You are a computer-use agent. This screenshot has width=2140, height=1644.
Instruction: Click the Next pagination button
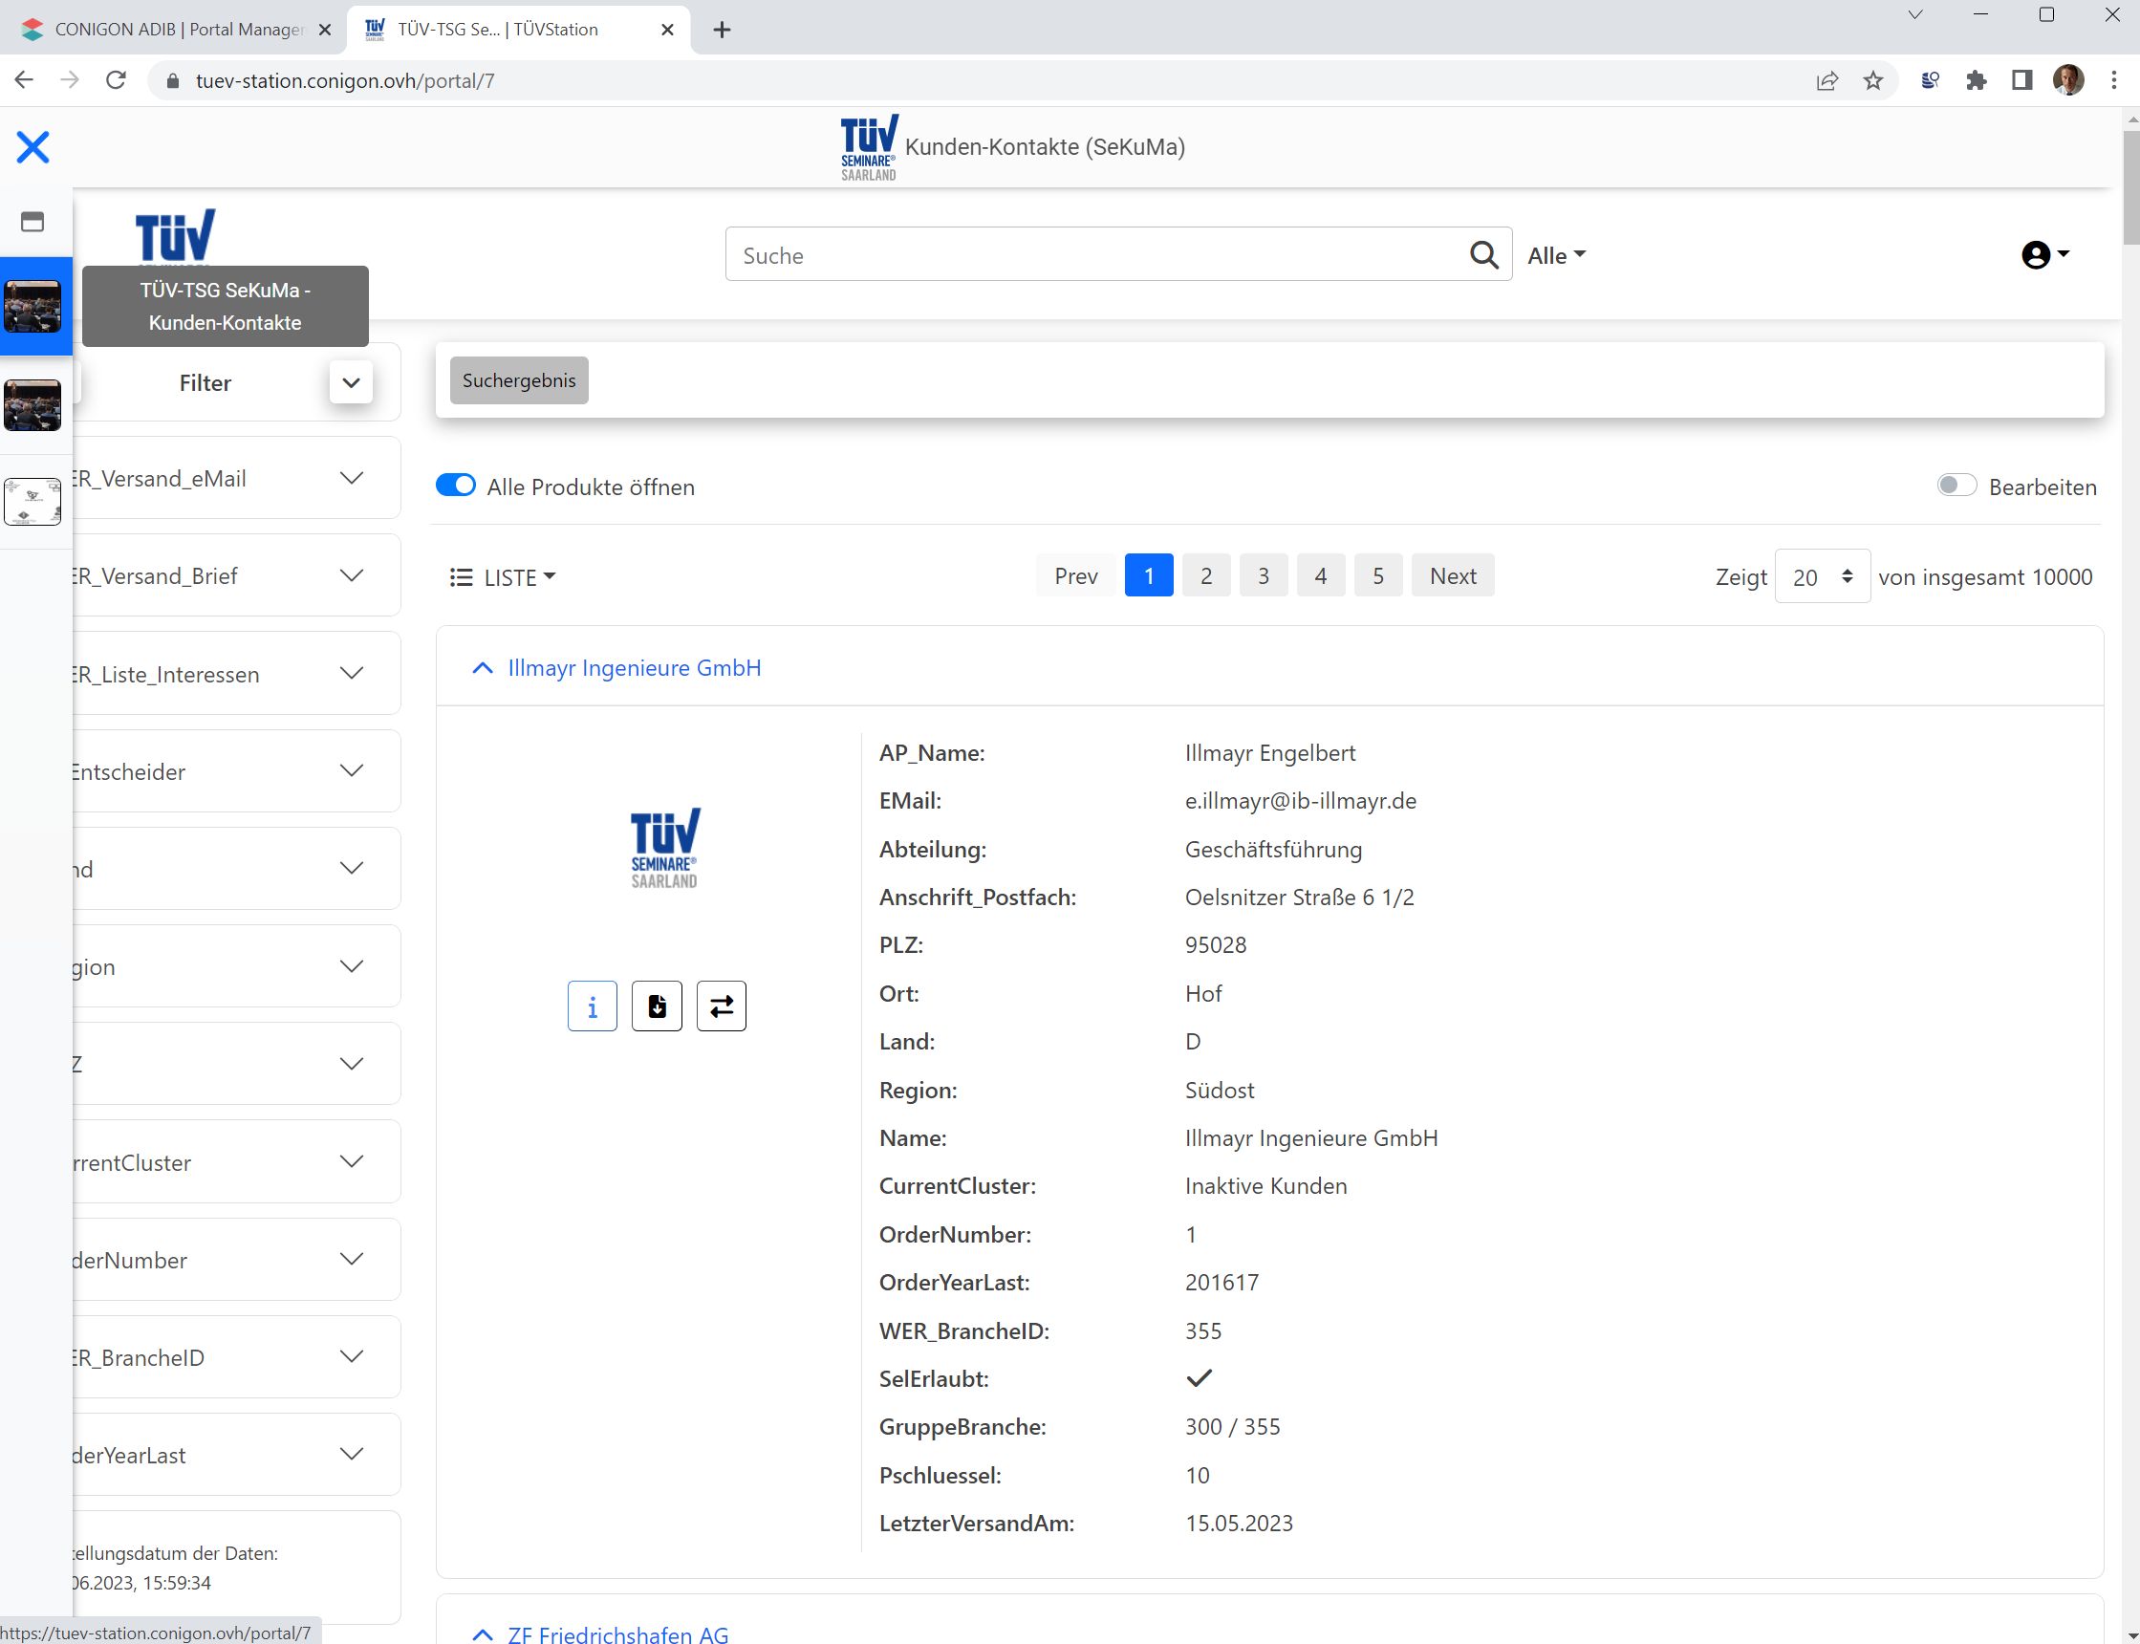(1452, 575)
